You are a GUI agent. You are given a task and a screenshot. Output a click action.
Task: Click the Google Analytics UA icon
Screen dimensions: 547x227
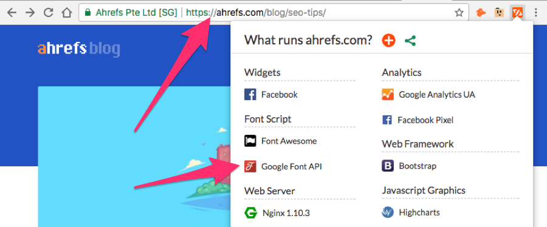388,94
